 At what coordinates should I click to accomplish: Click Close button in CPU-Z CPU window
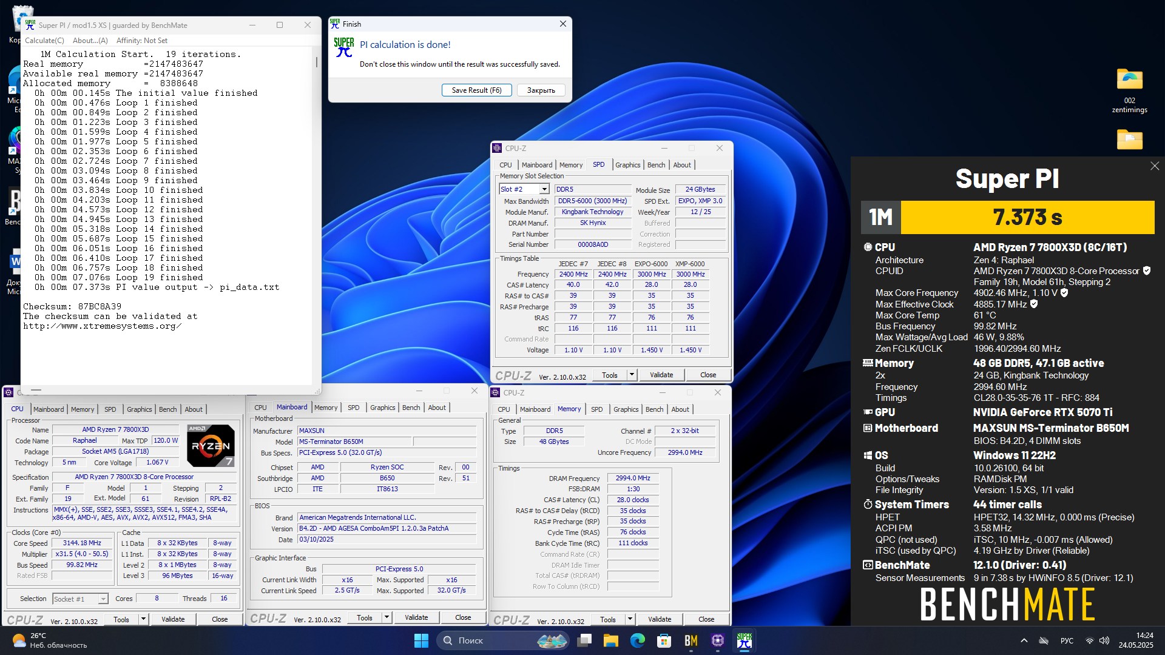(220, 619)
